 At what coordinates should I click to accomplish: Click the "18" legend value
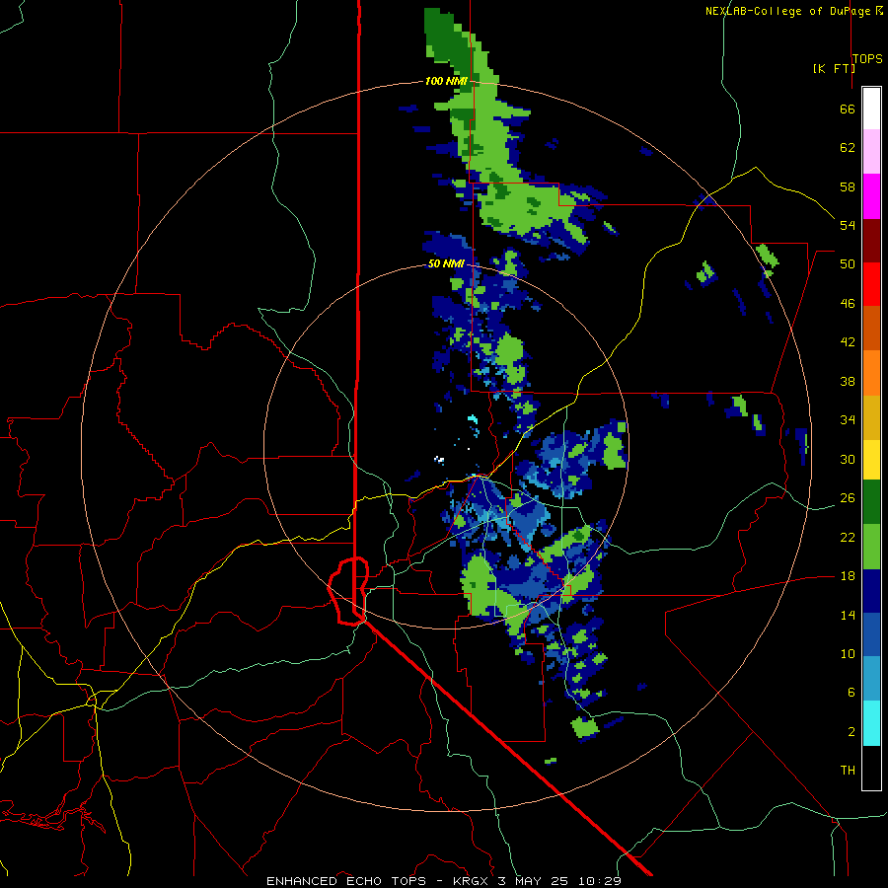point(848,576)
